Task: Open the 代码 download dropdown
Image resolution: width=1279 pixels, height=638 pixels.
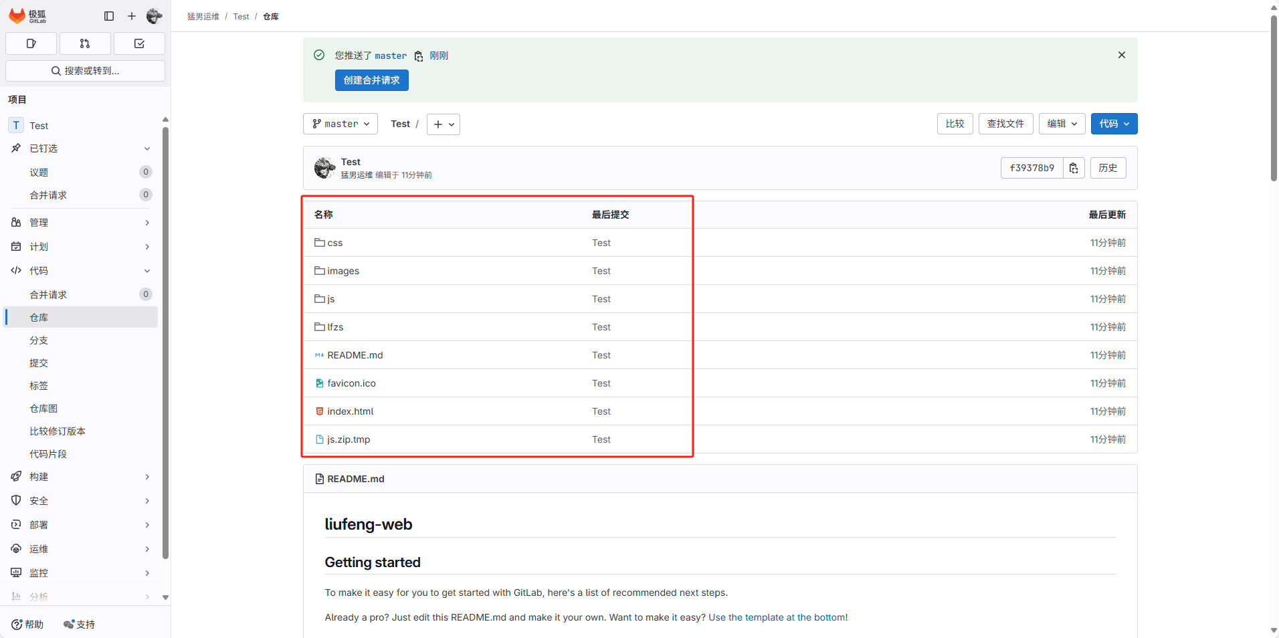Action: [1113, 124]
